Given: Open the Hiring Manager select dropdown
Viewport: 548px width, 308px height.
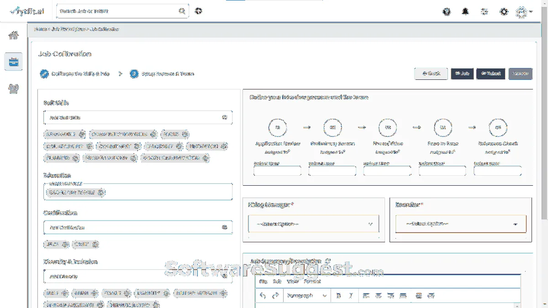Looking at the screenshot, I should tap(314, 224).
